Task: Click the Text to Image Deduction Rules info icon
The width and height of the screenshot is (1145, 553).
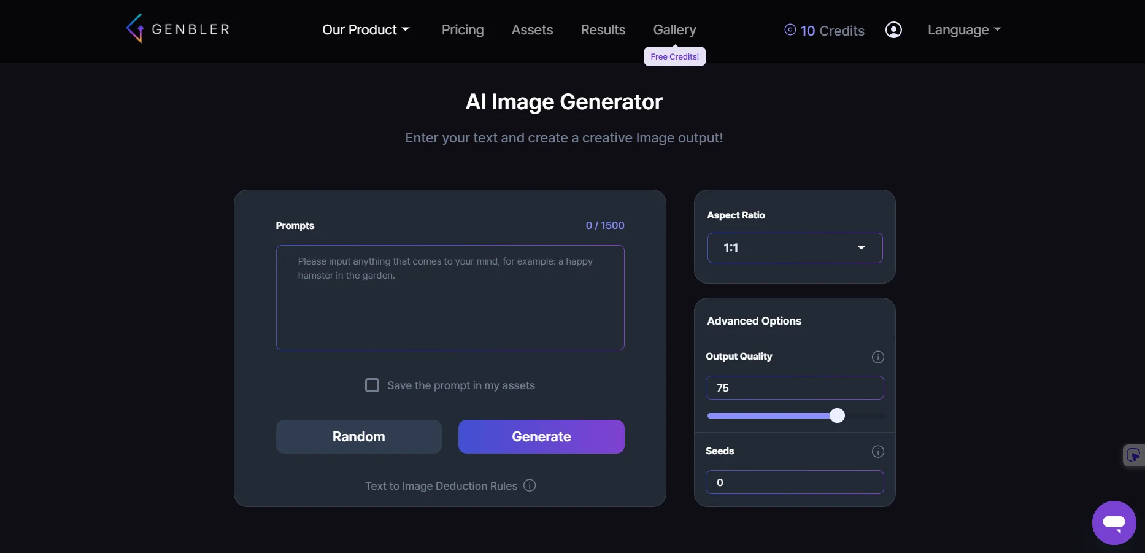Action: (529, 485)
